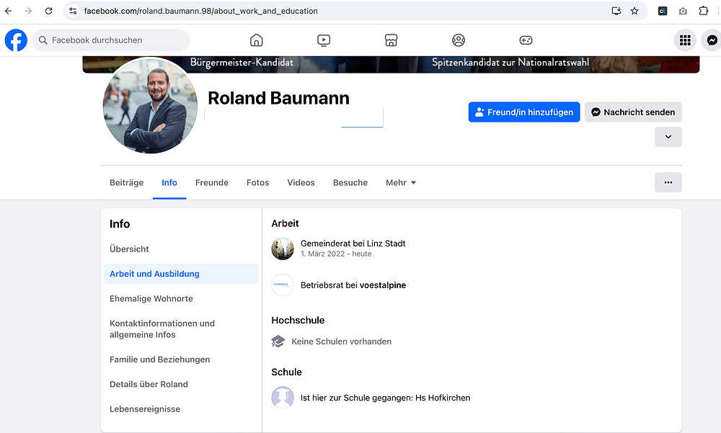
Task: Open Familie und Beziehungen section
Action: tap(181, 360)
